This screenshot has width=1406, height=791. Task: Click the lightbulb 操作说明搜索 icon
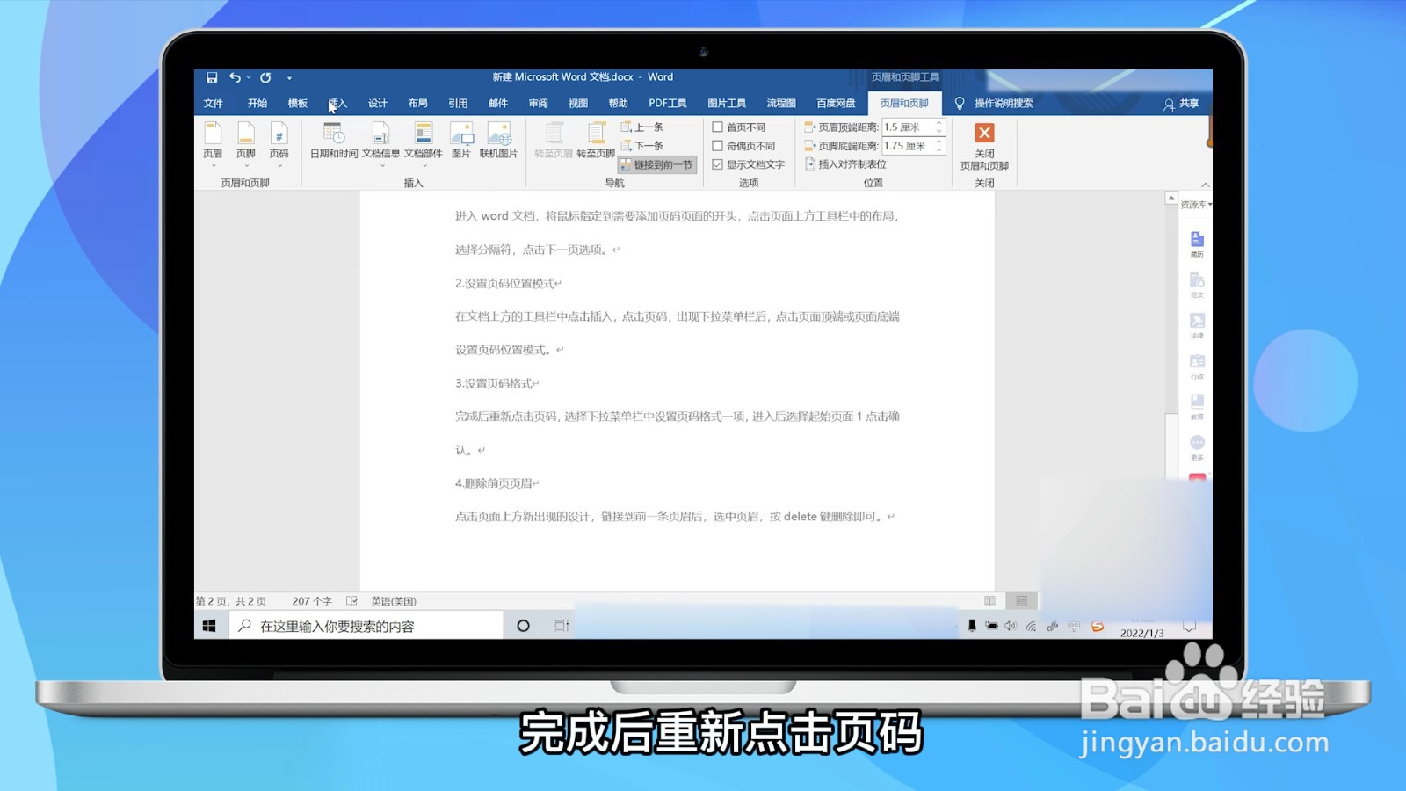coord(960,104)
